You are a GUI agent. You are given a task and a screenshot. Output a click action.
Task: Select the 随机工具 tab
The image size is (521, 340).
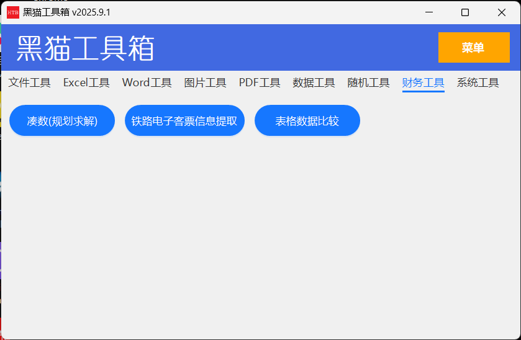[368, 83]
